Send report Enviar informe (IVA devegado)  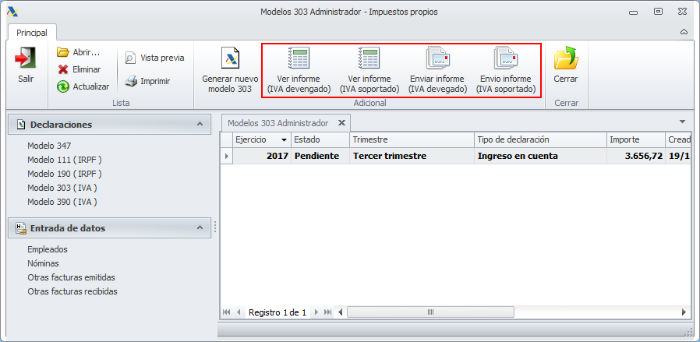(437, 69)
